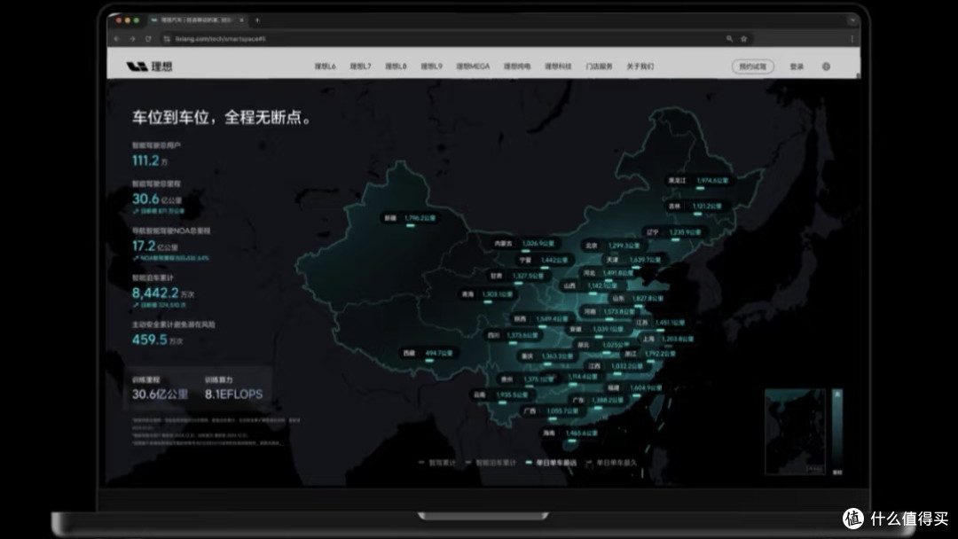This screenshot has width=958, height=539.
Task: Click the globe language icon in header
Action: coord(826,66)
